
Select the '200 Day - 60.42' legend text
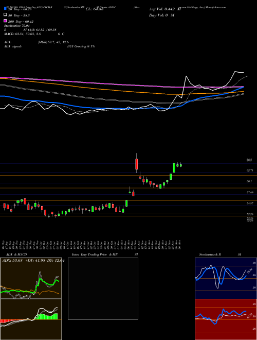[x=21, y=22]
